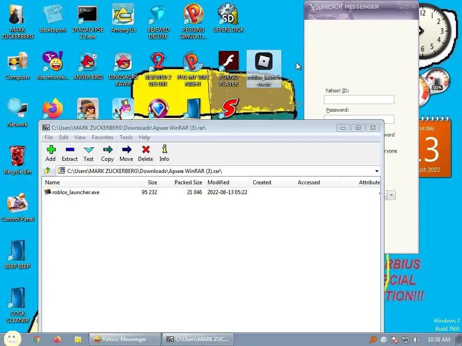Select the doesntwork Yahoo desktop shortcut

tap(52, 66)
